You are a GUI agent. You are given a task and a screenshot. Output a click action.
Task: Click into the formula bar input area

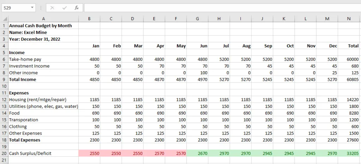pos(222,8)
